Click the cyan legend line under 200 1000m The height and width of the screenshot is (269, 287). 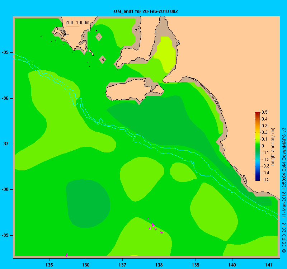(x=72, y=26)
